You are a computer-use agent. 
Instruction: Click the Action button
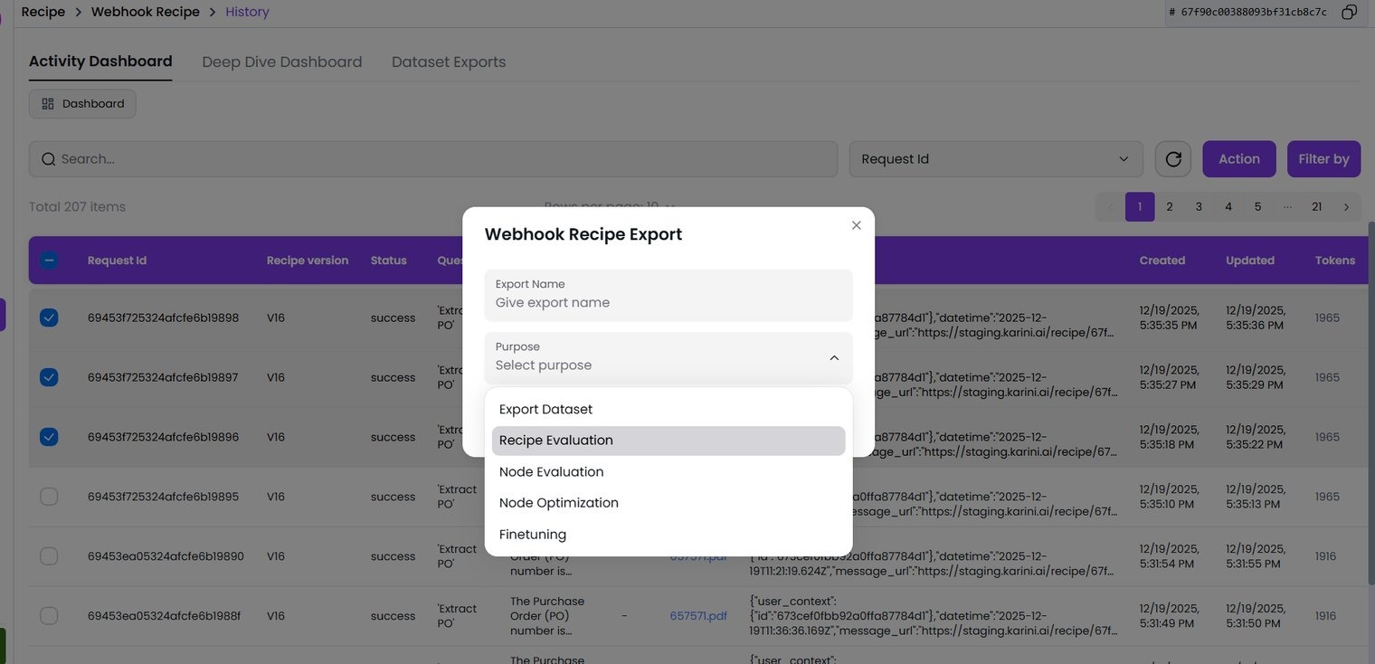point(1238,159)
